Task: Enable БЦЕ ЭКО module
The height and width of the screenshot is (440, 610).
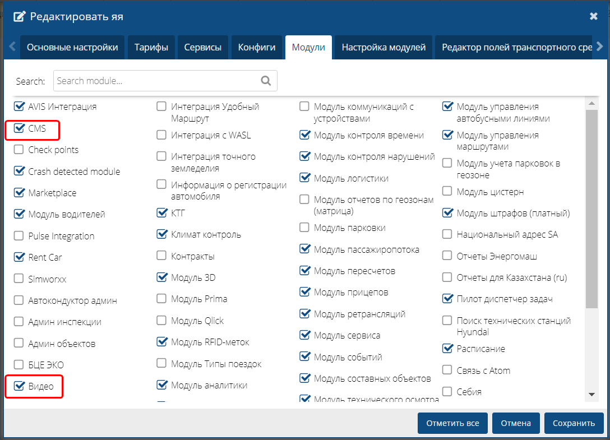Action: (x=19, y=364)
